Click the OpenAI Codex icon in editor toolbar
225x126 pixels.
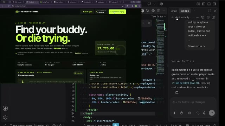coord(143,11)
